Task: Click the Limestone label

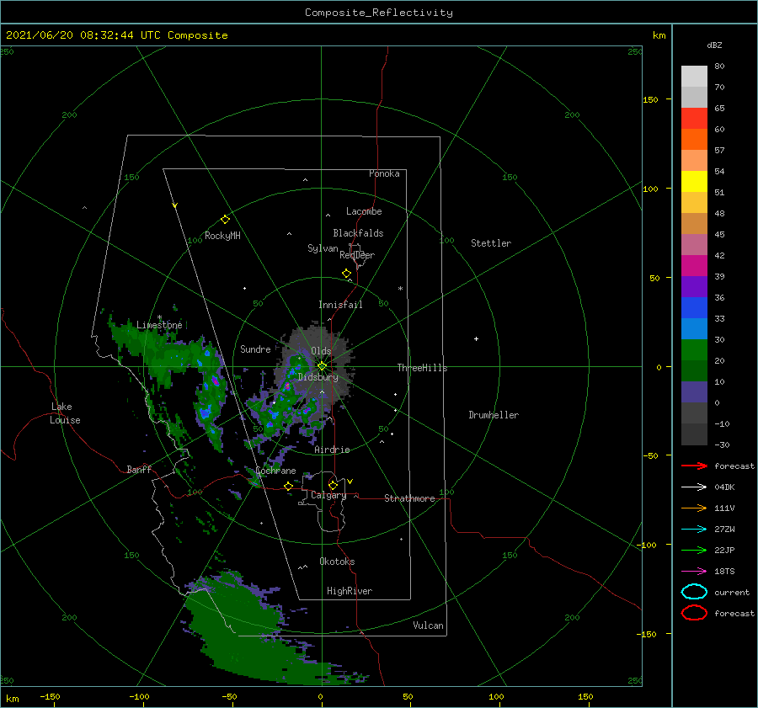Action: (x=159, y=325)
